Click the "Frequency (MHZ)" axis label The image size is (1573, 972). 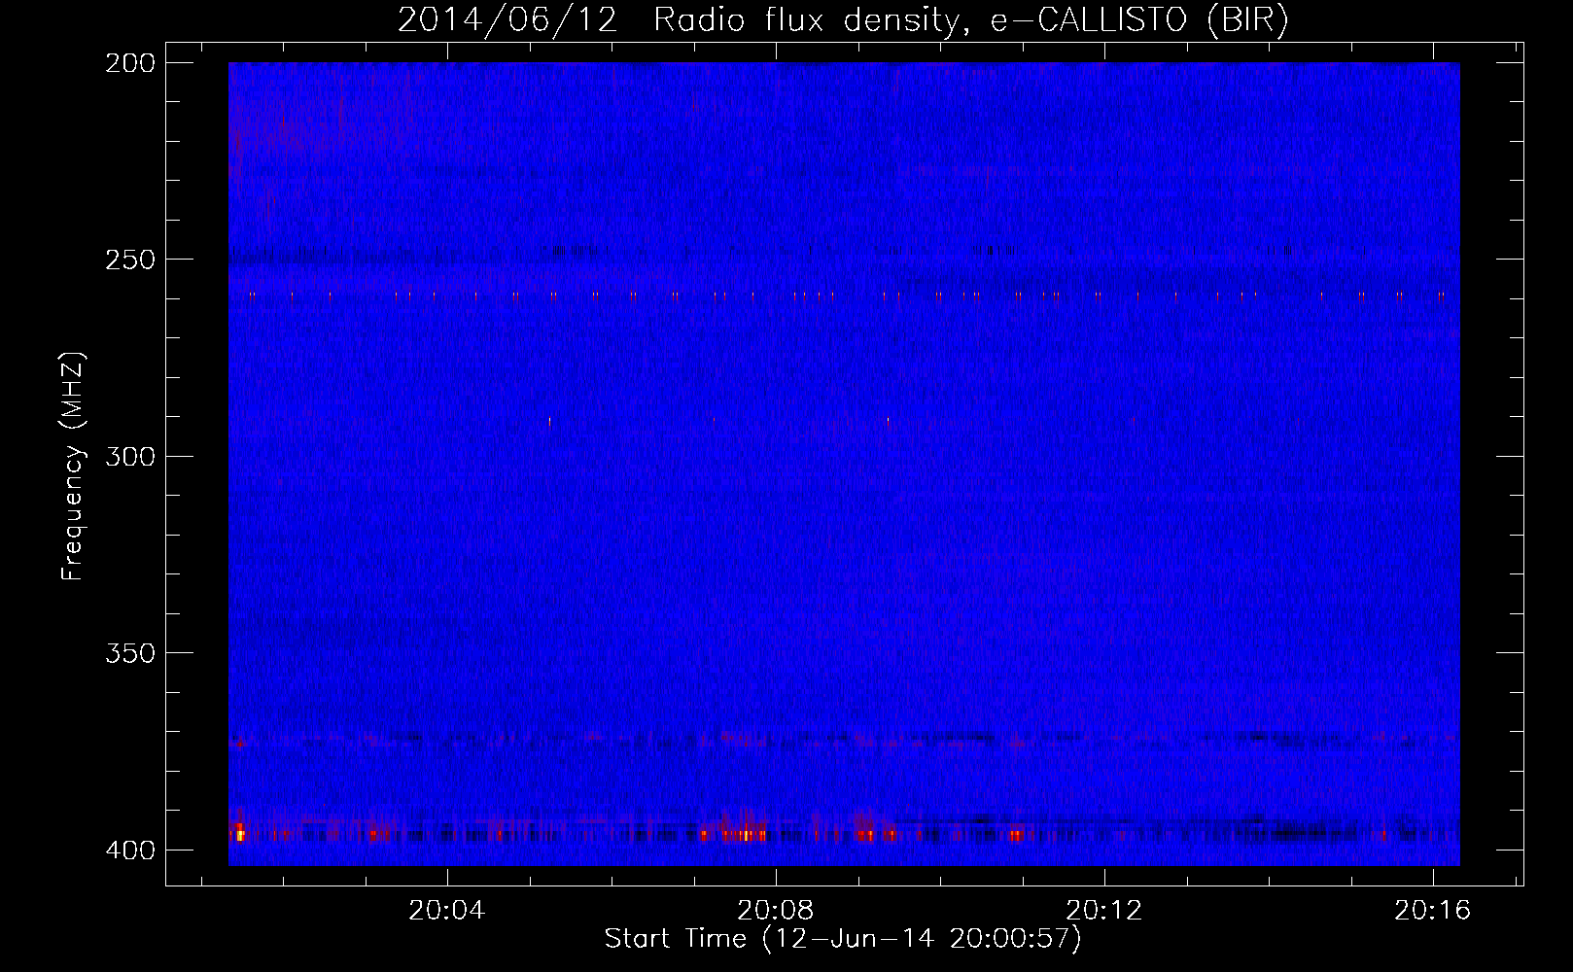73,466
